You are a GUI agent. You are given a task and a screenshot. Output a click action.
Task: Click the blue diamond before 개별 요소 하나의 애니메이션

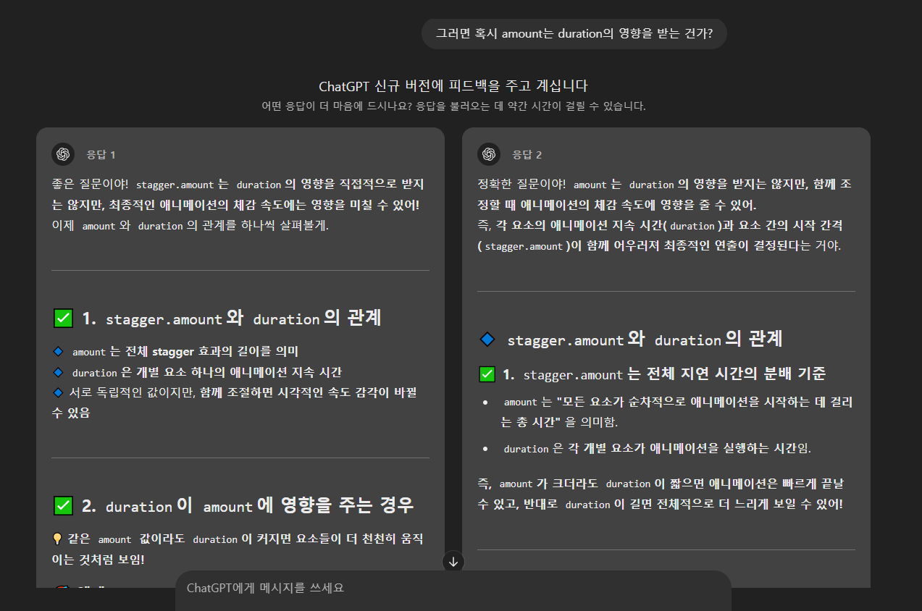(59, 372)
